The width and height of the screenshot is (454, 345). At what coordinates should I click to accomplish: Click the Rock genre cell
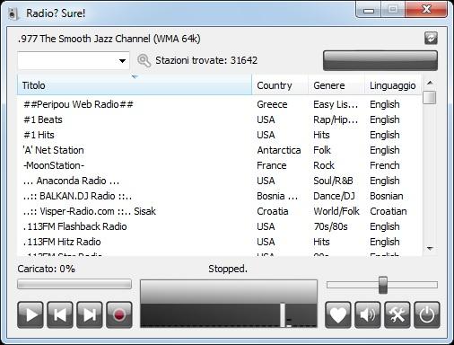[324, 165]
